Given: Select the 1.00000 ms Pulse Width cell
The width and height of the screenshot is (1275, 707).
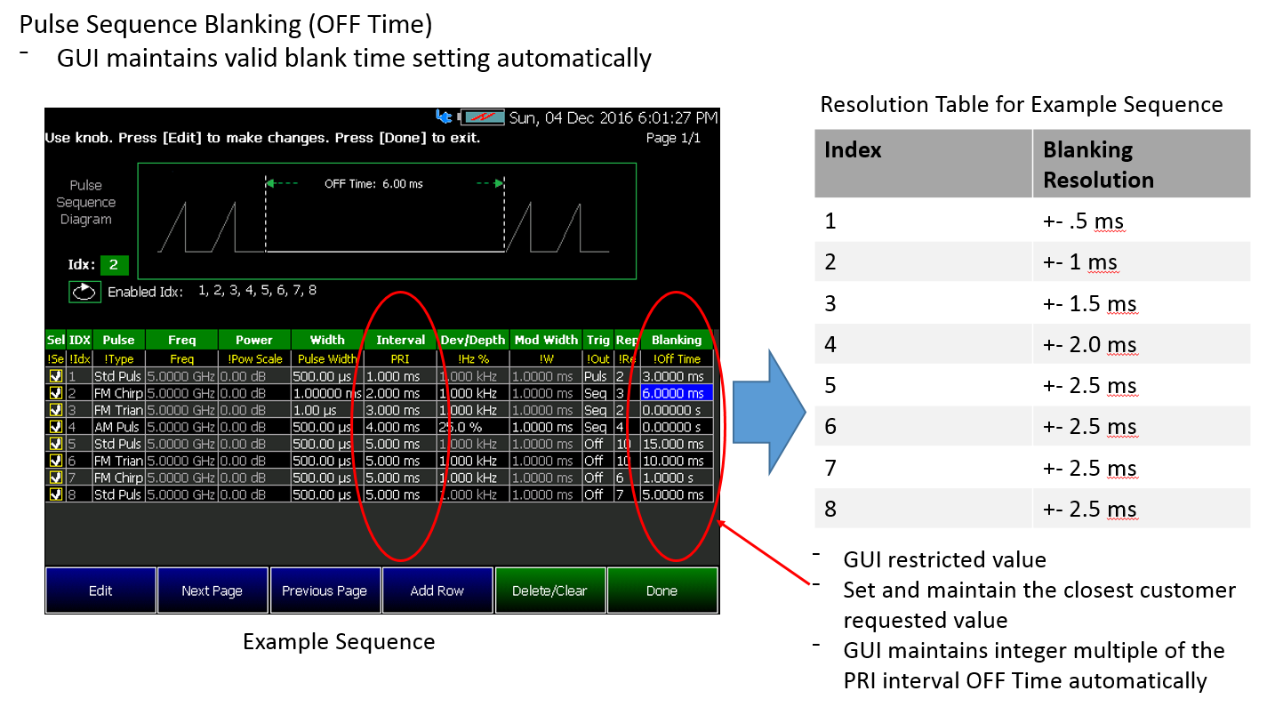Looking at the screenshot, I should point(327,393).
